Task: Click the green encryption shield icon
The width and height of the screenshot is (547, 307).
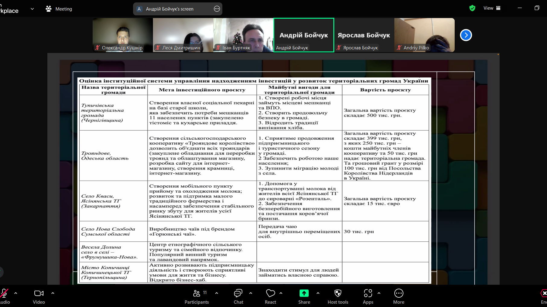Action: 472,8
